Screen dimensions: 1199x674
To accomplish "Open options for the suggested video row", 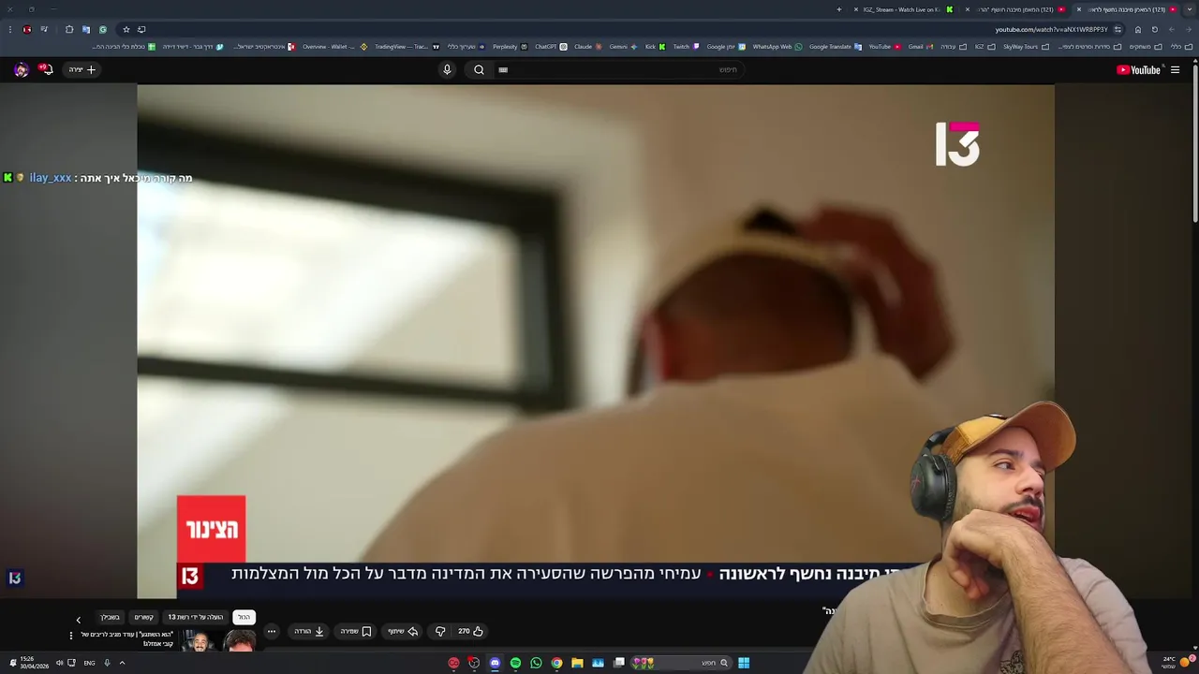I will point(70,636).
